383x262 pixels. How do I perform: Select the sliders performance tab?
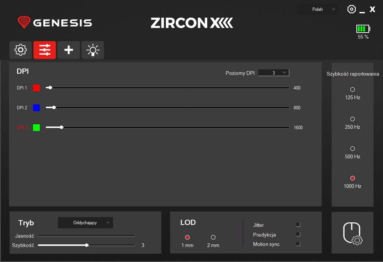(45, 50)
